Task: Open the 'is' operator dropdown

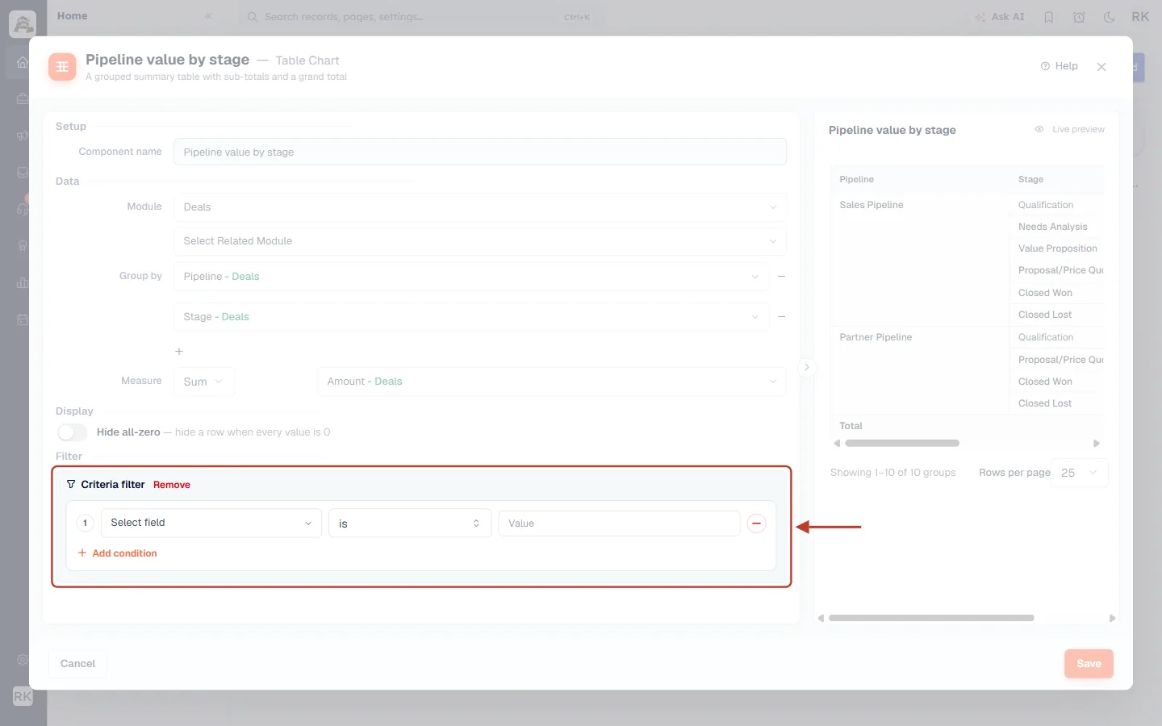Action: (410, 524)
